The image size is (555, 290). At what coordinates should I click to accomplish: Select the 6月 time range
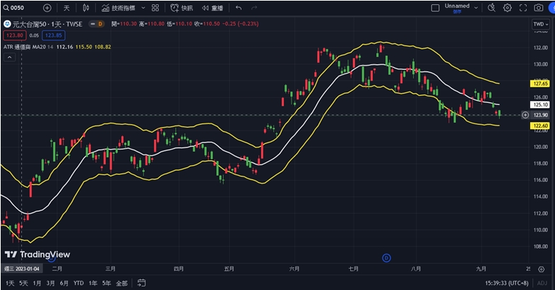(x=64, y=283)
